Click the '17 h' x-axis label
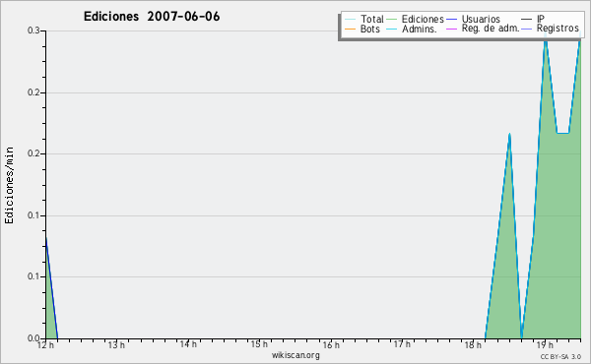The height and width of the screenshot is (364, 591). tap(402, 344)
